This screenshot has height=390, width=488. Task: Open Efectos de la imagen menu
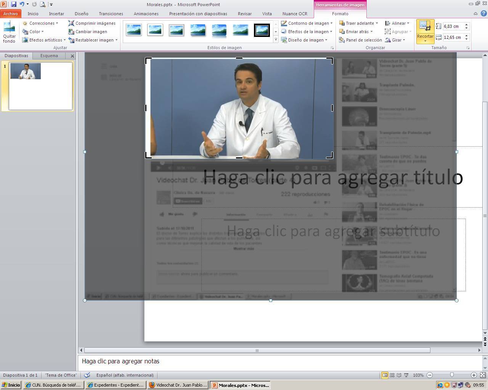coord(307,32)
